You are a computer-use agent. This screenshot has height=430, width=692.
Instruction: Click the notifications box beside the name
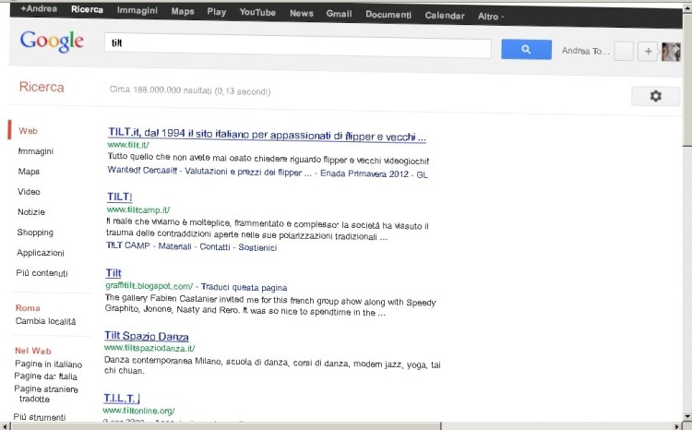624,52
